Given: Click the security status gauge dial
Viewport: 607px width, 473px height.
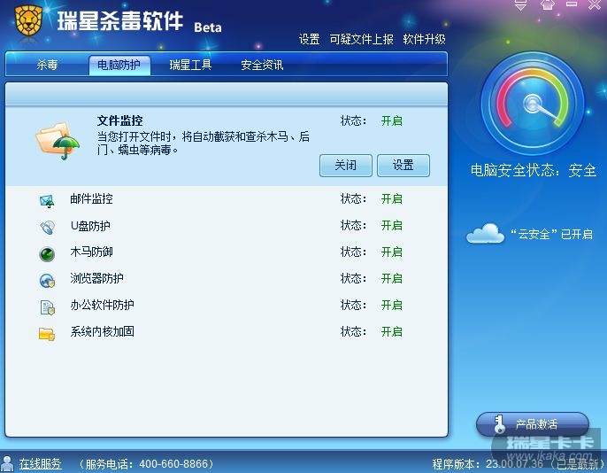Looking at the screenshot, I should pyautogui.click(x=533, y=104).
